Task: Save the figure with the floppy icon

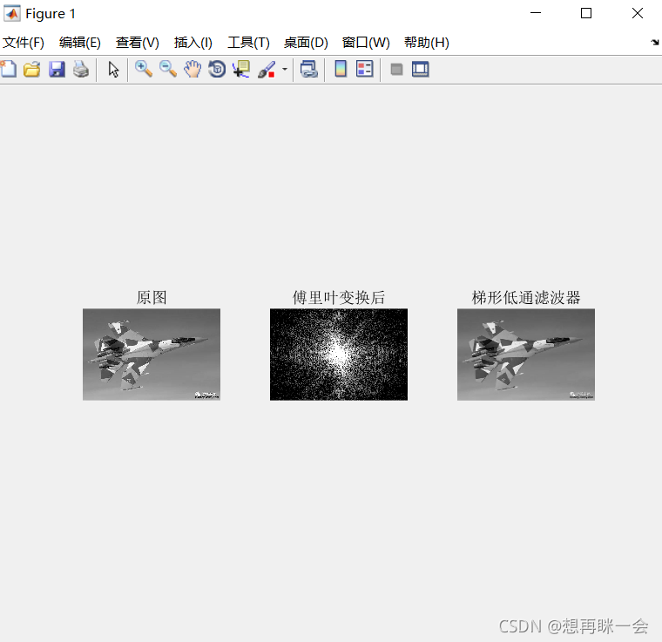Action: coord(57,69)
